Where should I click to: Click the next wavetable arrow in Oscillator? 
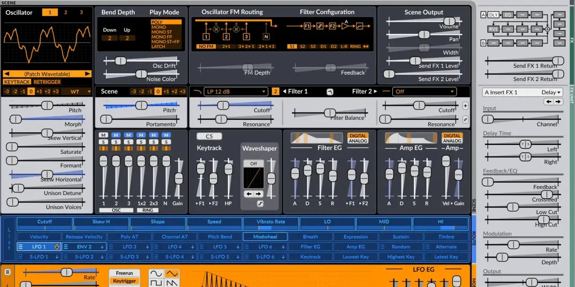[87, 74]
